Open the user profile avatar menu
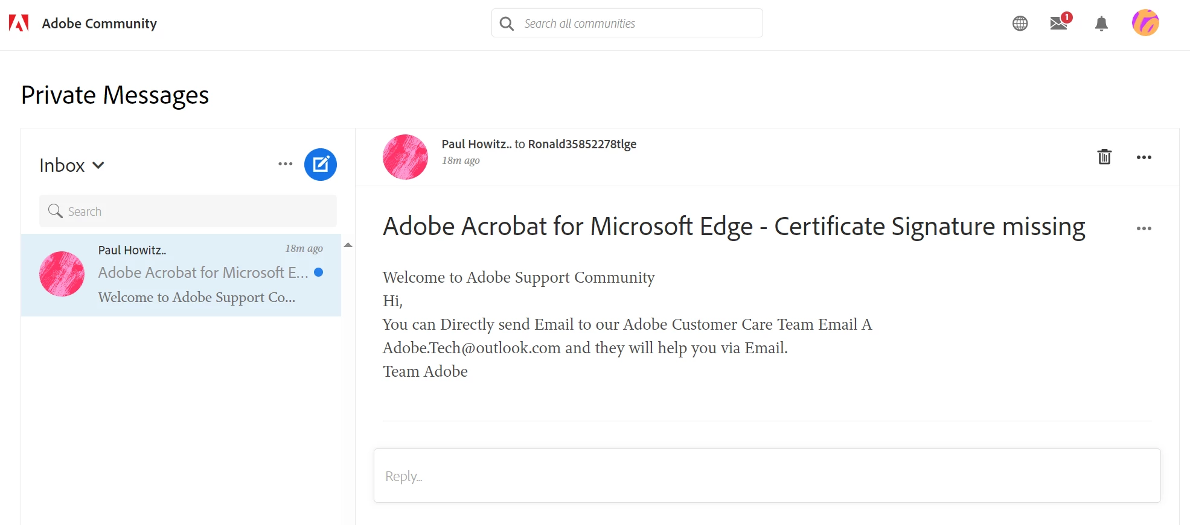The width and height of the screenshot is (1190, 525). point(1145,24)
